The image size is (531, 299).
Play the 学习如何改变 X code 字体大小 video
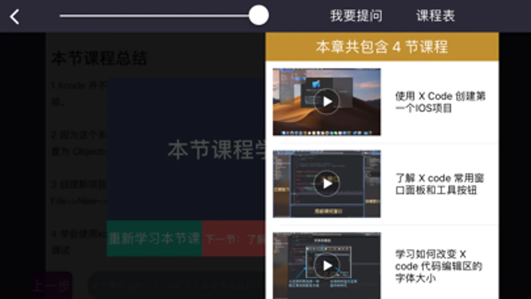click(327, 265)
